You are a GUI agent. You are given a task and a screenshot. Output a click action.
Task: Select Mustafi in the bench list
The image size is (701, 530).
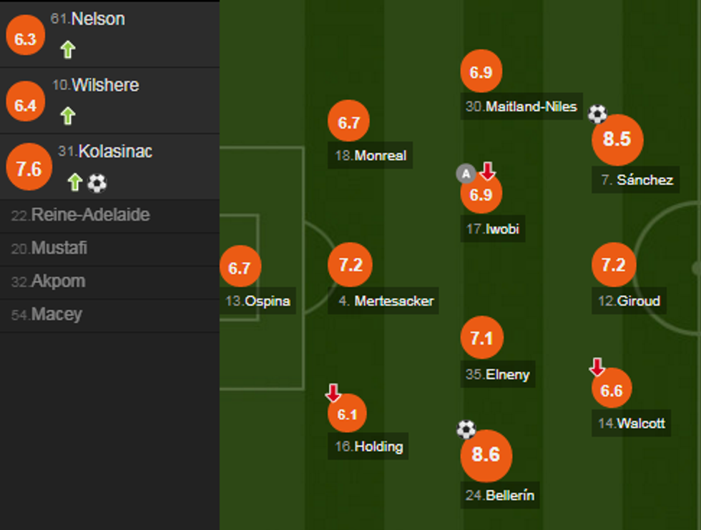(x=49, y=249)
